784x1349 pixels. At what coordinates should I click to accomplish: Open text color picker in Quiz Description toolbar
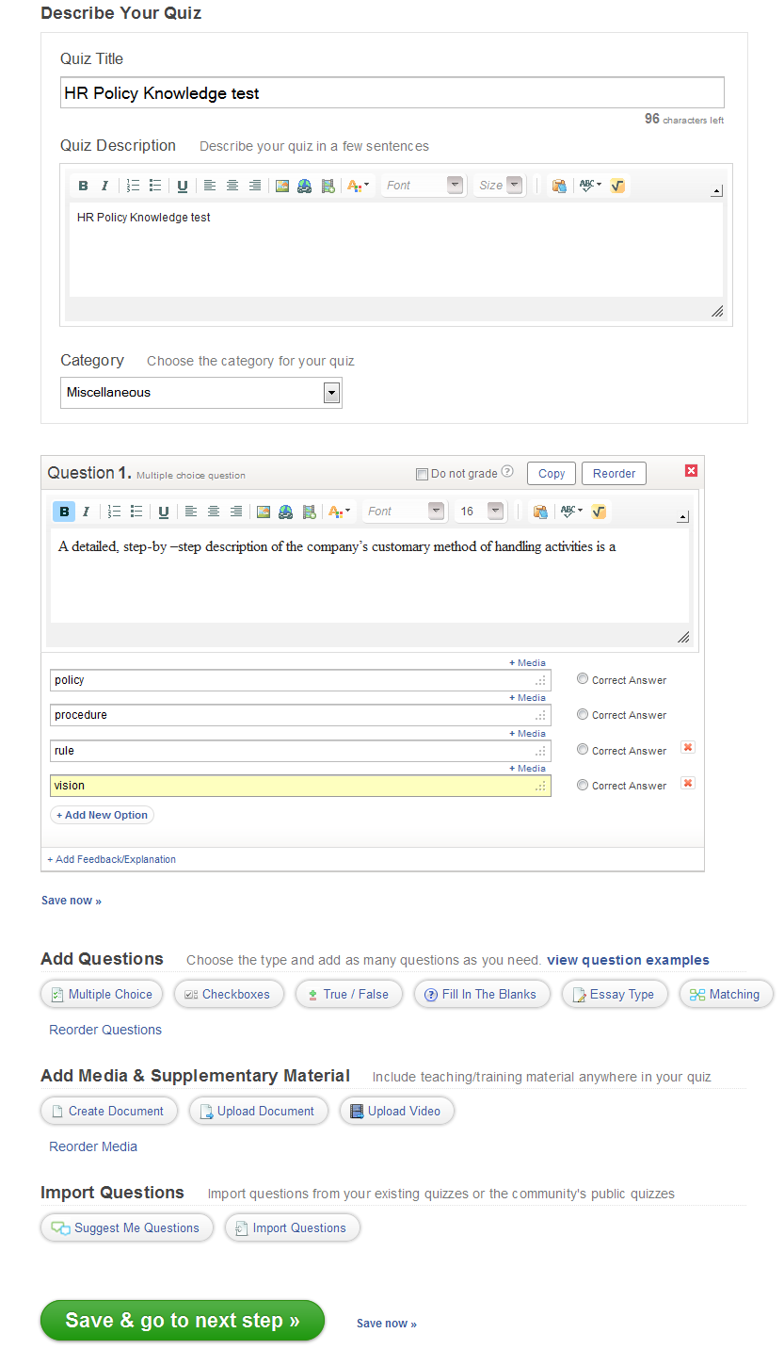[x=359, y=186]
